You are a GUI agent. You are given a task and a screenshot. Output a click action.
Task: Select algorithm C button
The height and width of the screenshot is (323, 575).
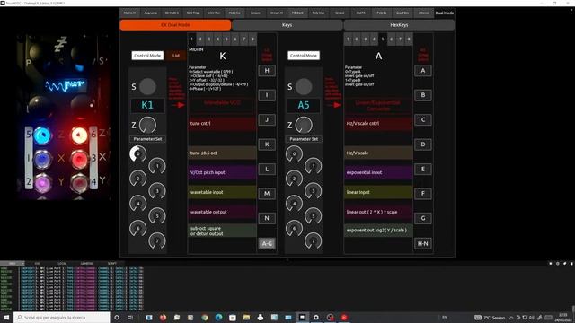point(423,119)
